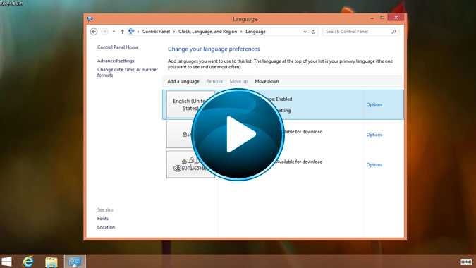Viewport: 476px width, 268px height.
Task: Open Control Panel Home
Action: click(x=118, y=47)
